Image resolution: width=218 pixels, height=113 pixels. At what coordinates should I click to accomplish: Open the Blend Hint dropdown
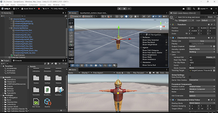202,52
